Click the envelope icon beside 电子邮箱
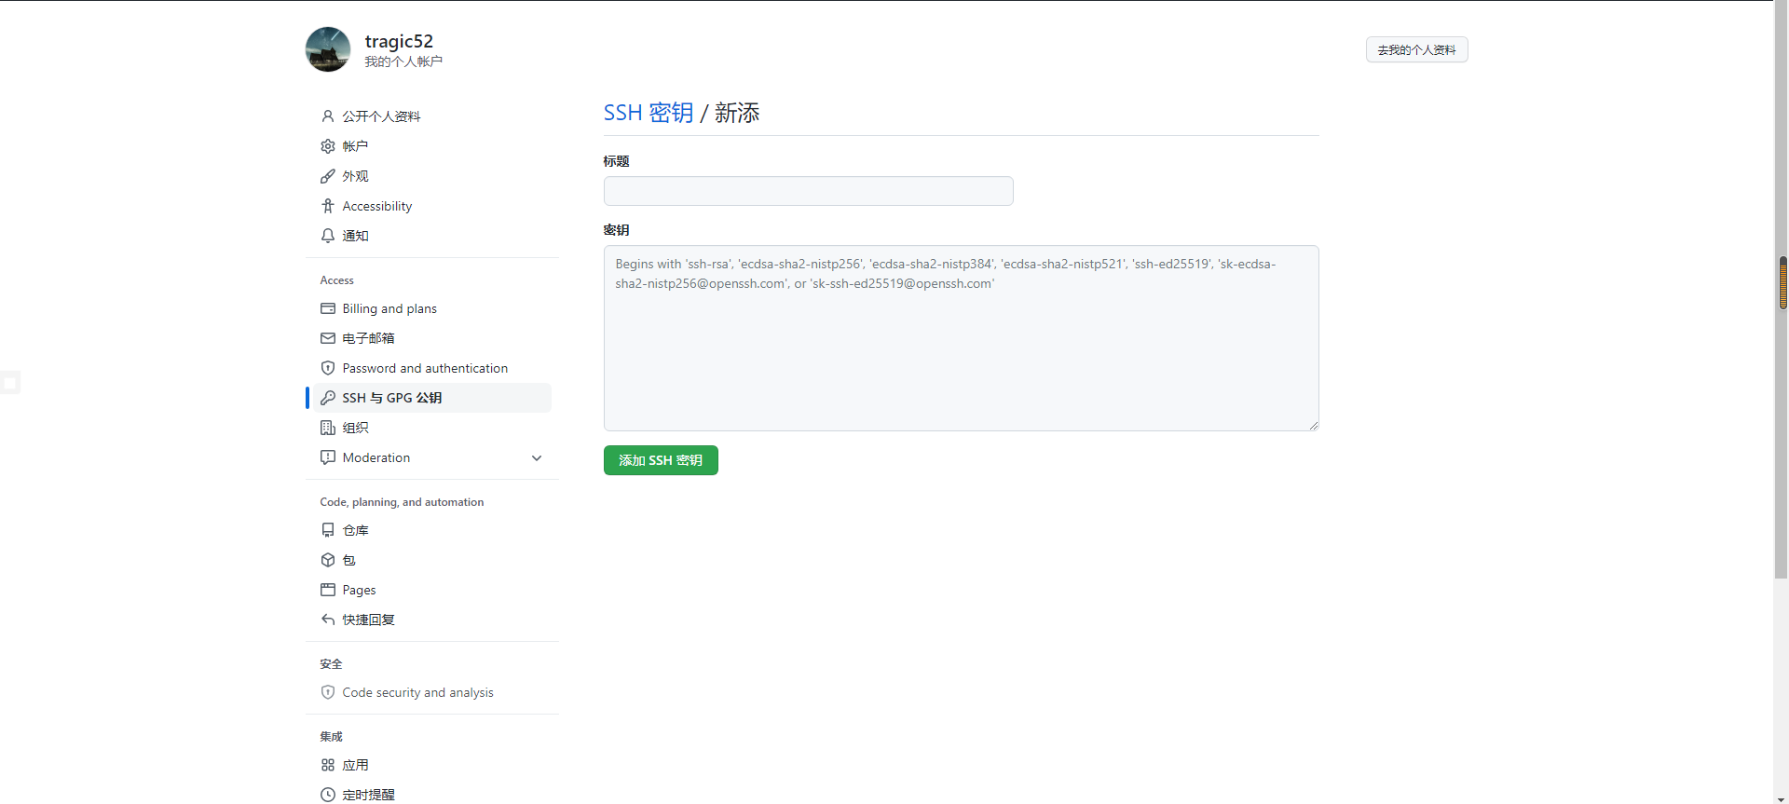This screenshot has height=804, width=1789. 328,338
